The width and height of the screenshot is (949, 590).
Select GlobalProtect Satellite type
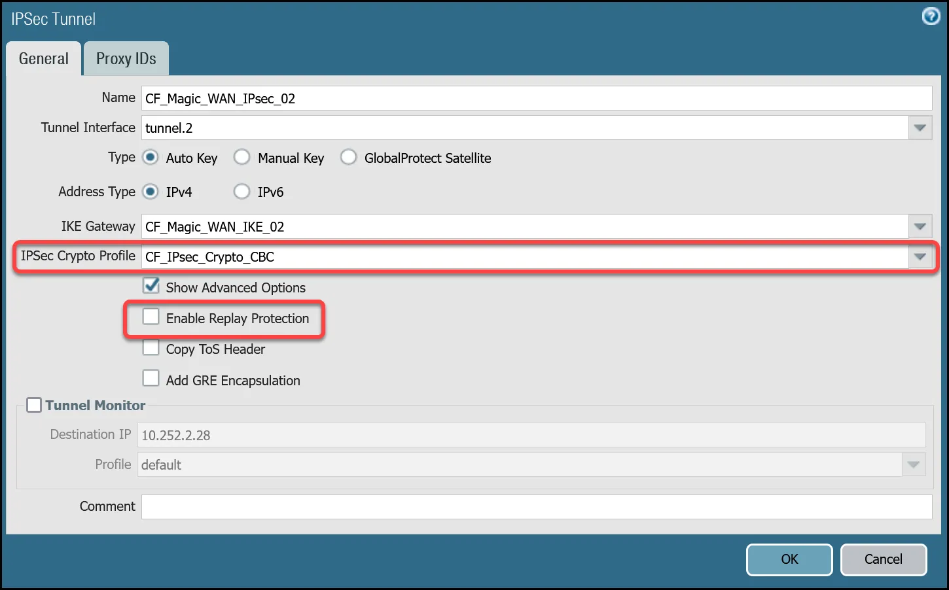coord(349,158)
